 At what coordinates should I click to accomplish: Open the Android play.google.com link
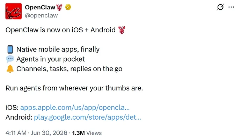coord(87,117)
